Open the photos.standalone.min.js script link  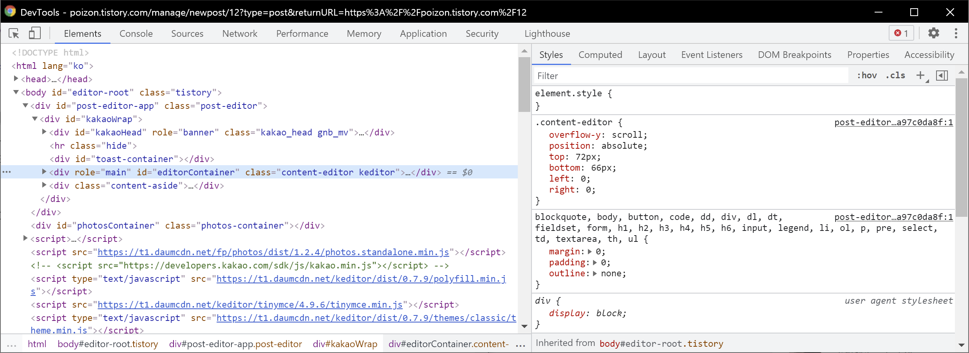(273, 252)
